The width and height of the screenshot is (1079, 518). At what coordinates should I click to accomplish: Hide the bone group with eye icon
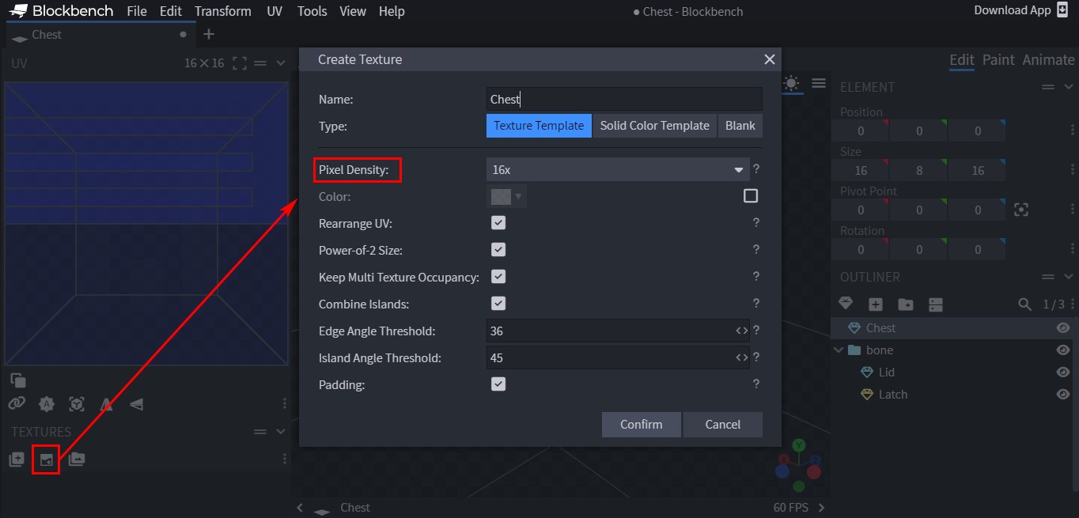pyautogui.click(x=1063, y=350)
